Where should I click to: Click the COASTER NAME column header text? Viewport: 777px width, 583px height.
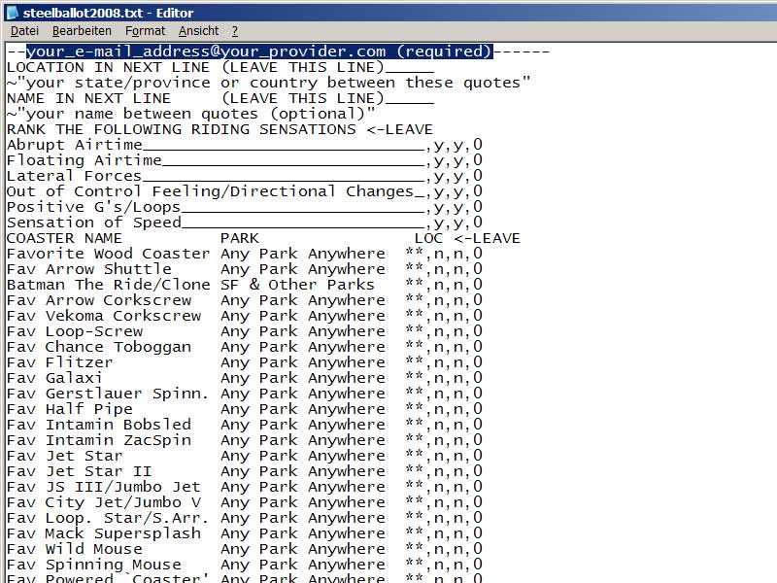[x=65, y=238]
